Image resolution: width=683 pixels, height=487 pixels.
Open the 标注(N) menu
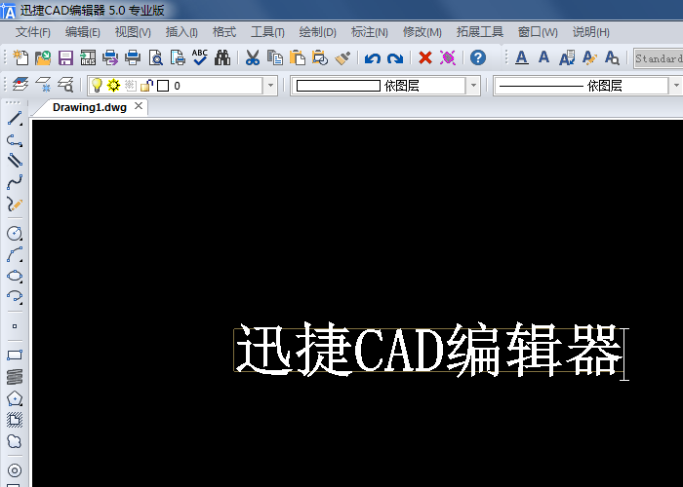(x=370, y=32)
